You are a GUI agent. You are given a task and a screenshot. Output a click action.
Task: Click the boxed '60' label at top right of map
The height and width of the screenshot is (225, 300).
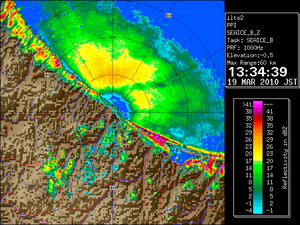pyautogui.click(x=169, y=15)
